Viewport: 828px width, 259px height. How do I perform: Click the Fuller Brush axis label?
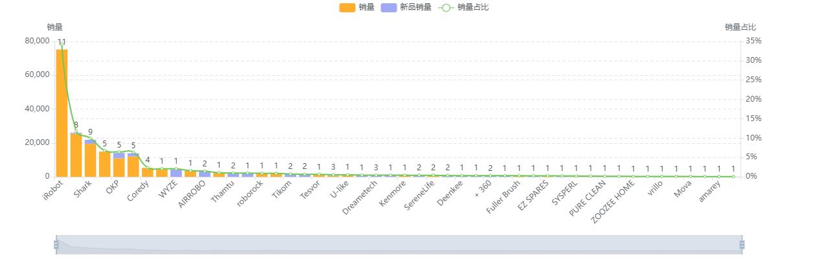[503, 197]
